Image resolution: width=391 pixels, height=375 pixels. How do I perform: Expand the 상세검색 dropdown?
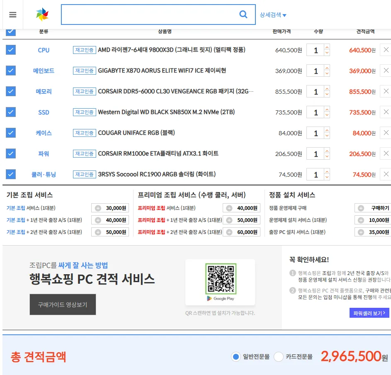coord(273,15)
